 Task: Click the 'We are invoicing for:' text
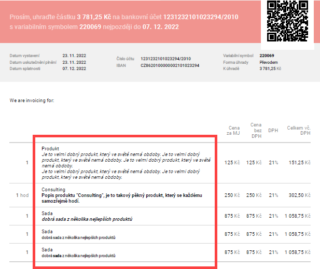point(32,100)
